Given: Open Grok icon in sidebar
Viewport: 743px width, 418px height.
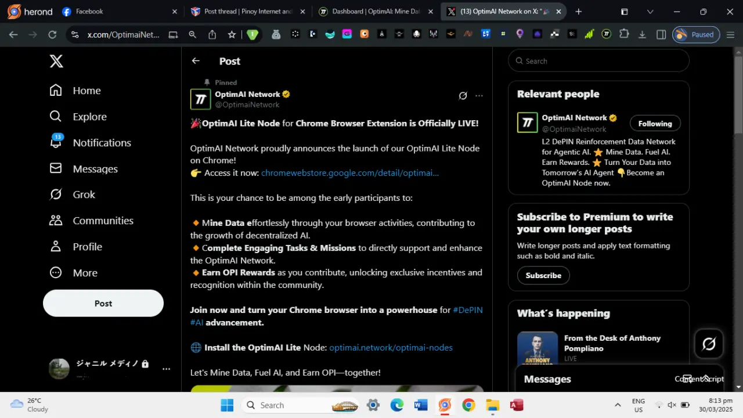Looking at the screenshot, I should point(56,194).
